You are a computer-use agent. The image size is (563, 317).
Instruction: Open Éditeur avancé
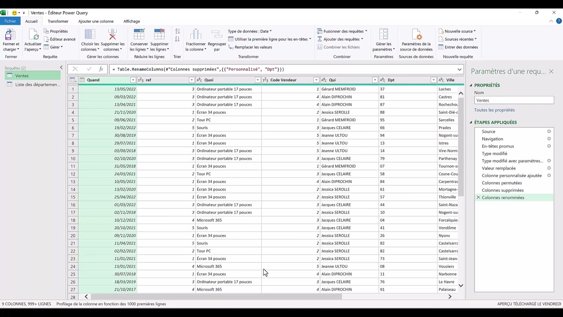point(59,39)
